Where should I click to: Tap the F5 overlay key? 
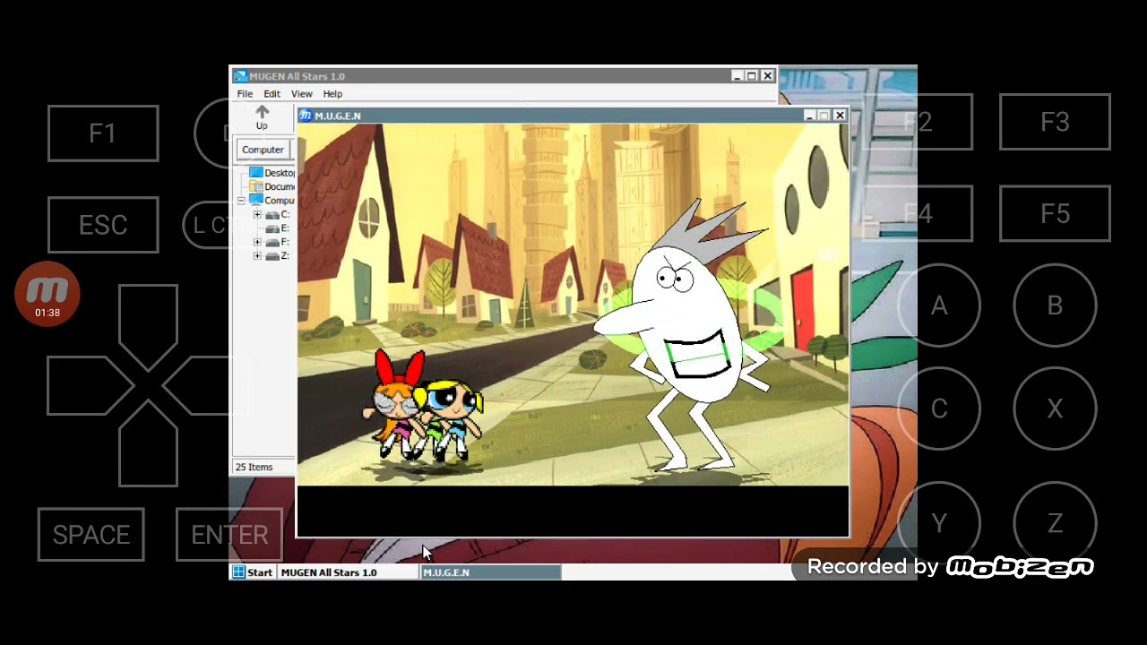point(1055,214)
